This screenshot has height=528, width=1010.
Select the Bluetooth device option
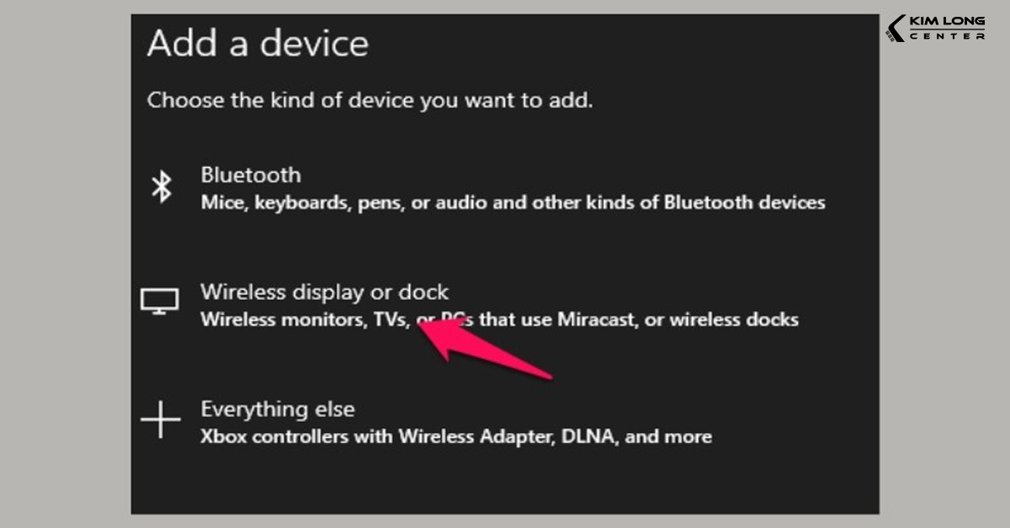pyautogui.click(x=250, y=175)
